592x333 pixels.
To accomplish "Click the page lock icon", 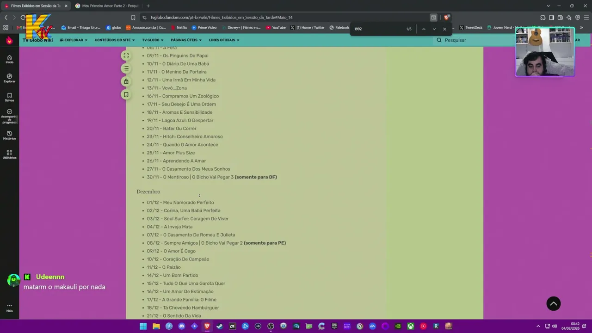I will pos(126,81).
